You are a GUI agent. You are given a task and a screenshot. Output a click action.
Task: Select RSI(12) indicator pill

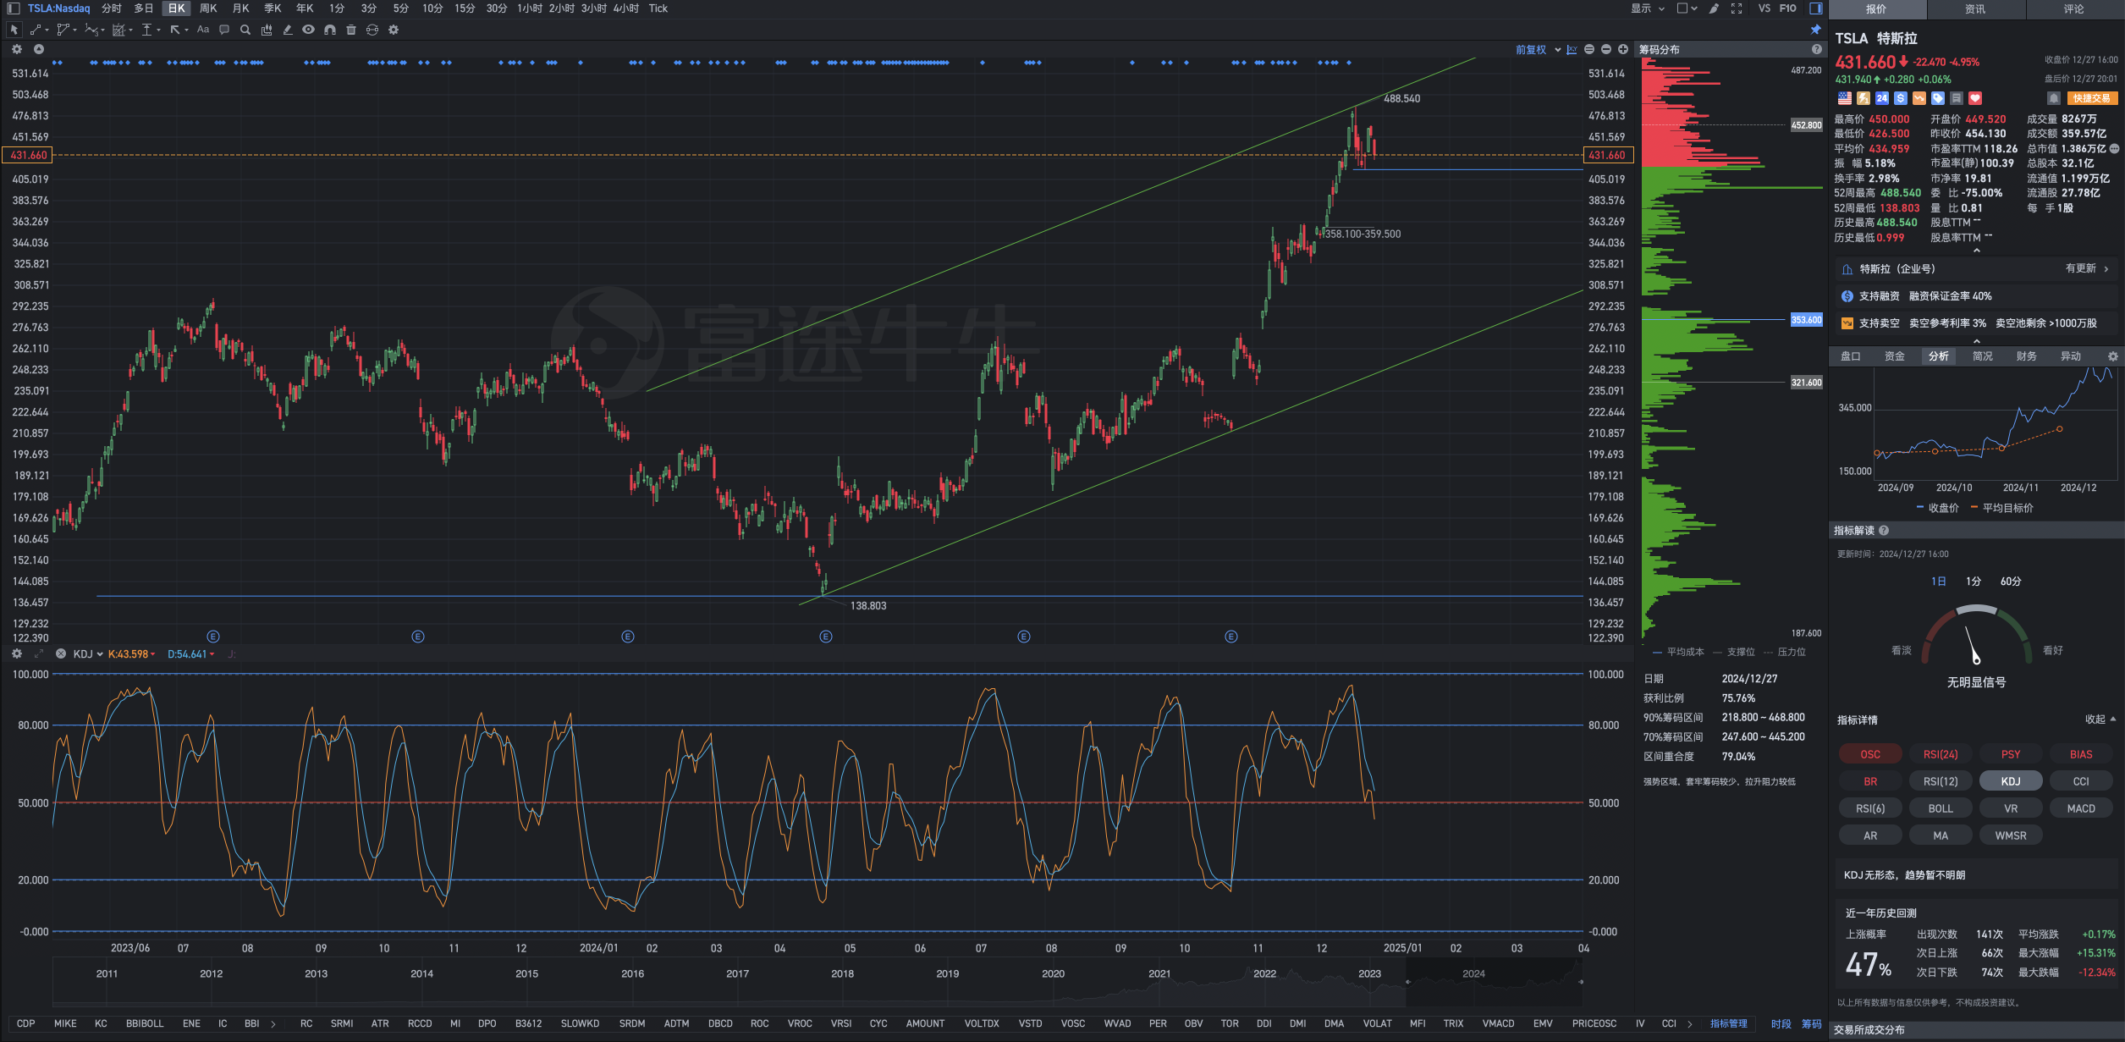(1941, 781)
